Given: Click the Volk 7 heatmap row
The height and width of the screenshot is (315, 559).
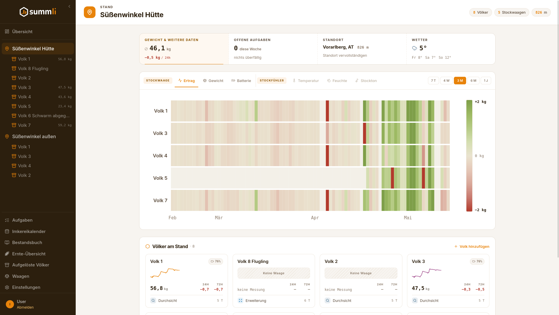Looking at the screenshot, I should point(310,200).
